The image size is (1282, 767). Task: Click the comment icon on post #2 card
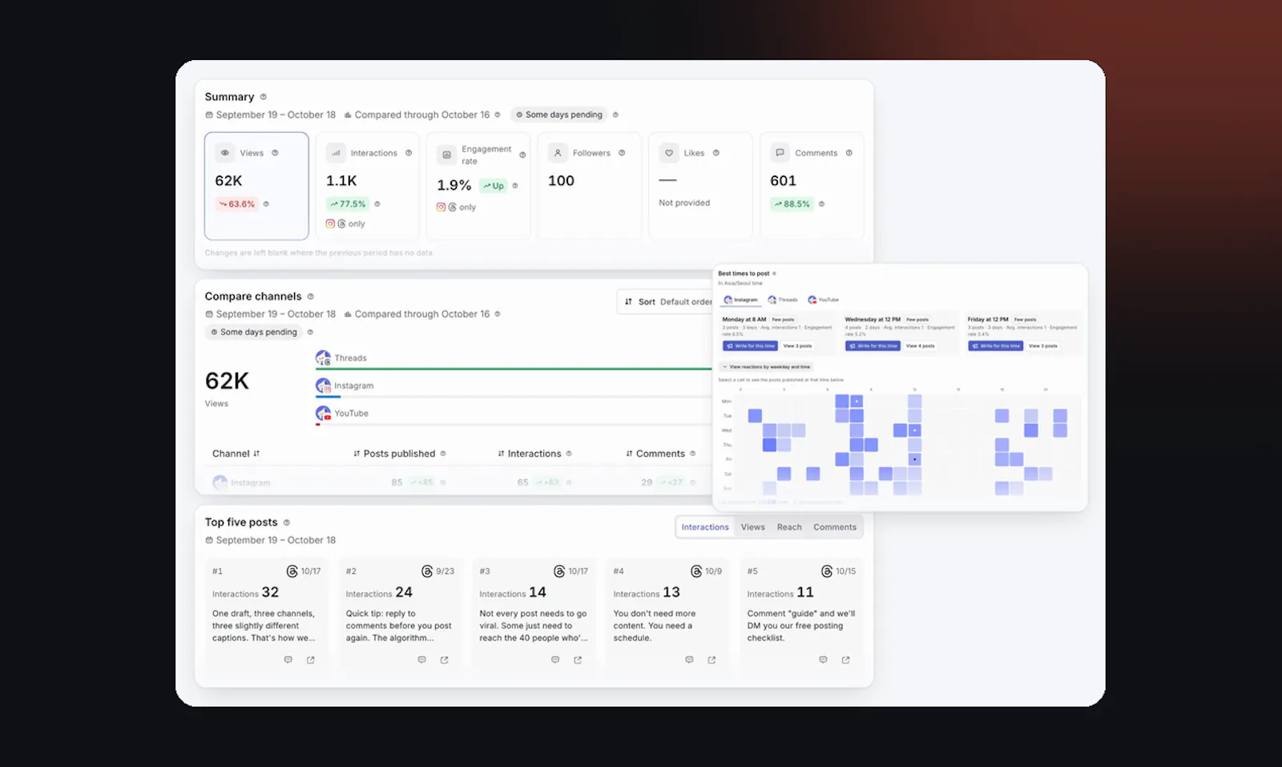tap(422, 660)
